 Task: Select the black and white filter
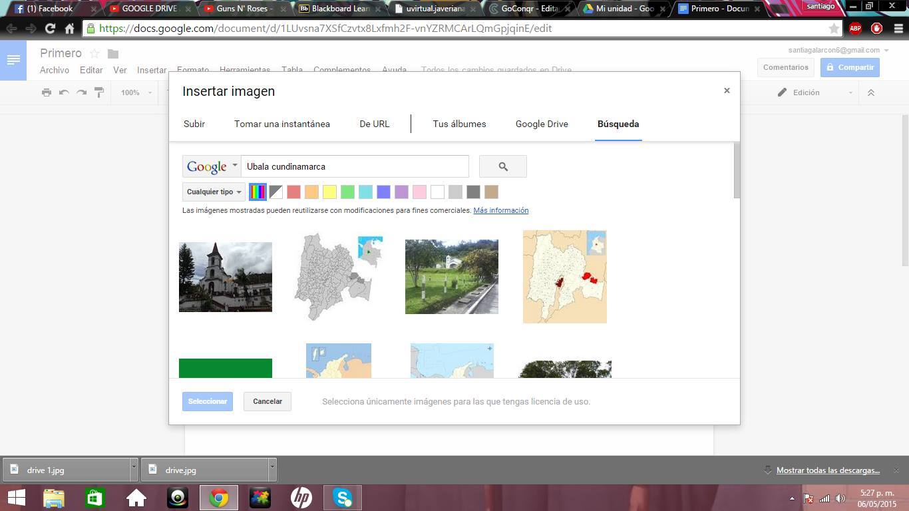coord(275,192)
